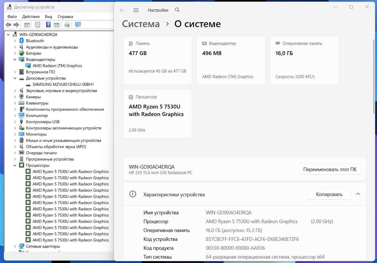The width and height of the screenshot is (377, 263).
Task: Expand Аудиовходы и аудиовыходы node
Action: coord(15,47)
